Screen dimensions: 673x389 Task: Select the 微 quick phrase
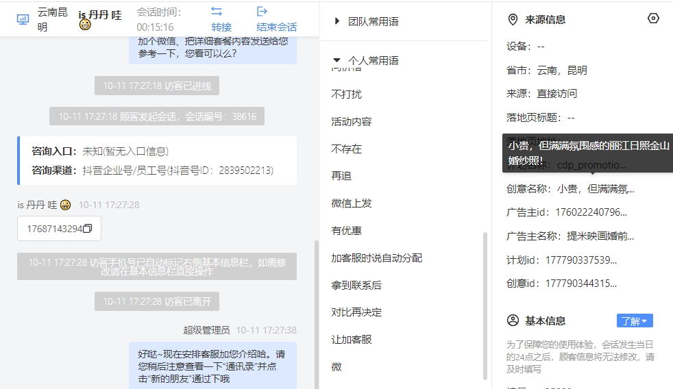(336, 366)
